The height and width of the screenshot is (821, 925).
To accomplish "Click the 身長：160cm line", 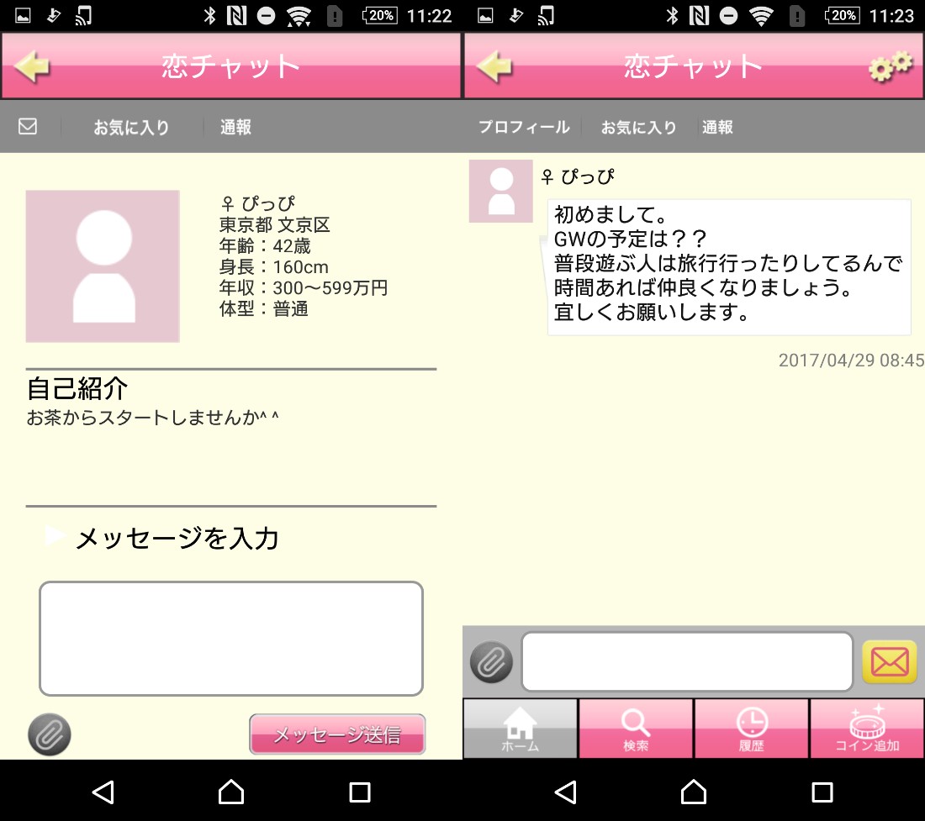I will click(274, 267).
